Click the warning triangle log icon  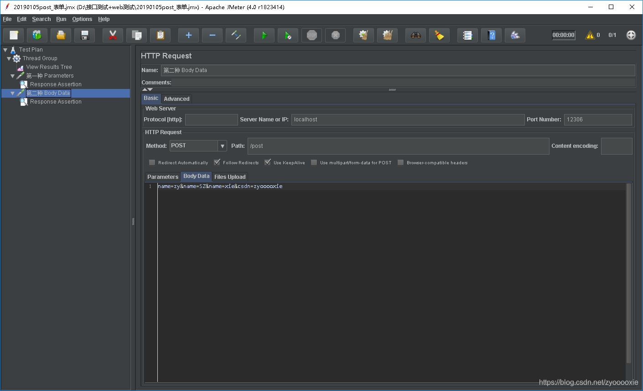[x=590, y=35]
